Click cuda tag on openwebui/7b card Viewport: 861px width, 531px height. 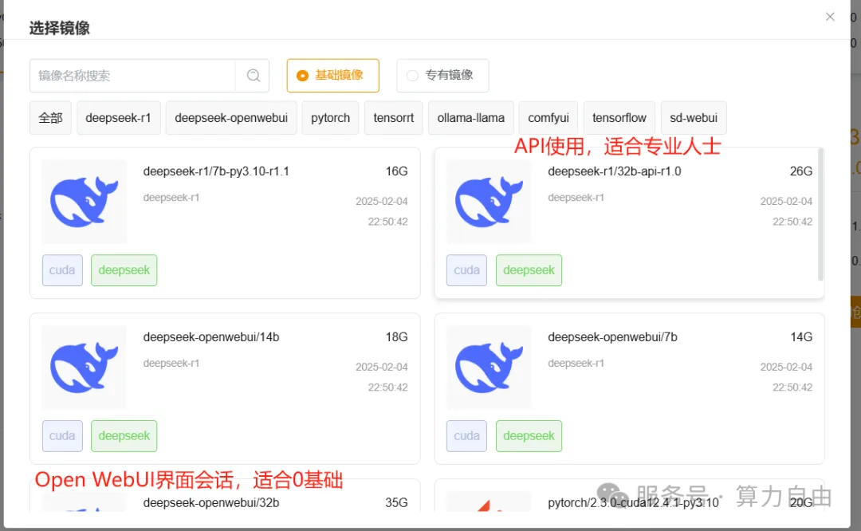[x=466, y=436]
